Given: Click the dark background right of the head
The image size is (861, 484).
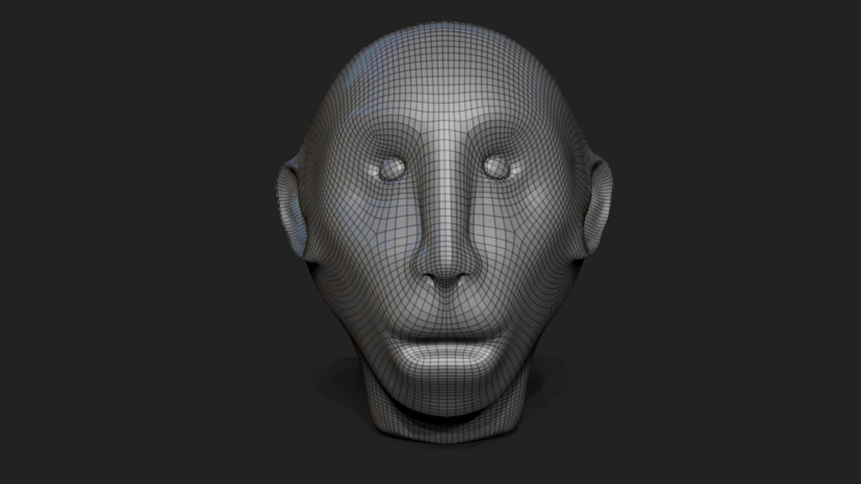Looking at the screenshot, I should coord(740,242).
